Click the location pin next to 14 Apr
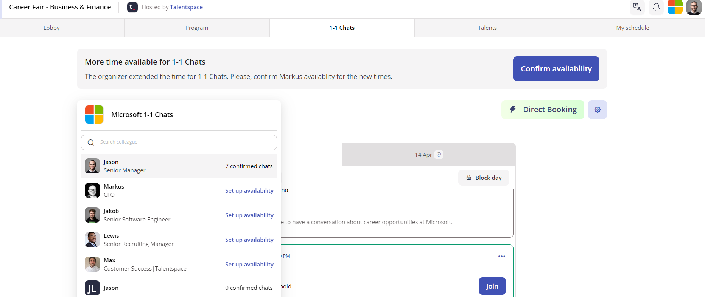Screen dimensions: 705x297 point(439,155)
